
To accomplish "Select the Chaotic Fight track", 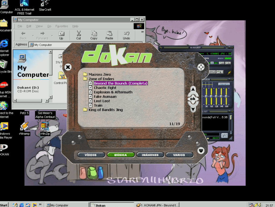I will coord(105,88).
